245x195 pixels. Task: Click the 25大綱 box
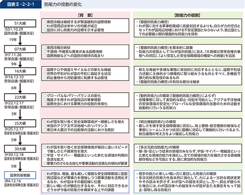click(20, 123)
